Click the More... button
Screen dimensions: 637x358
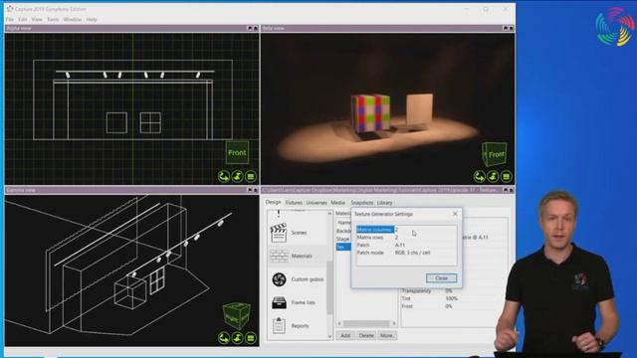click(x=387, y=336)
